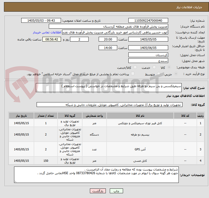Toggle the اسناد خزانه اسلامی payment checkbox
Screen dimensions: 209x198
(133, 74)
